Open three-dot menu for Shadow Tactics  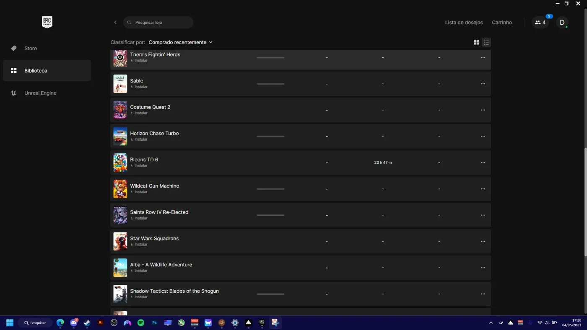[x=483, y=294]
